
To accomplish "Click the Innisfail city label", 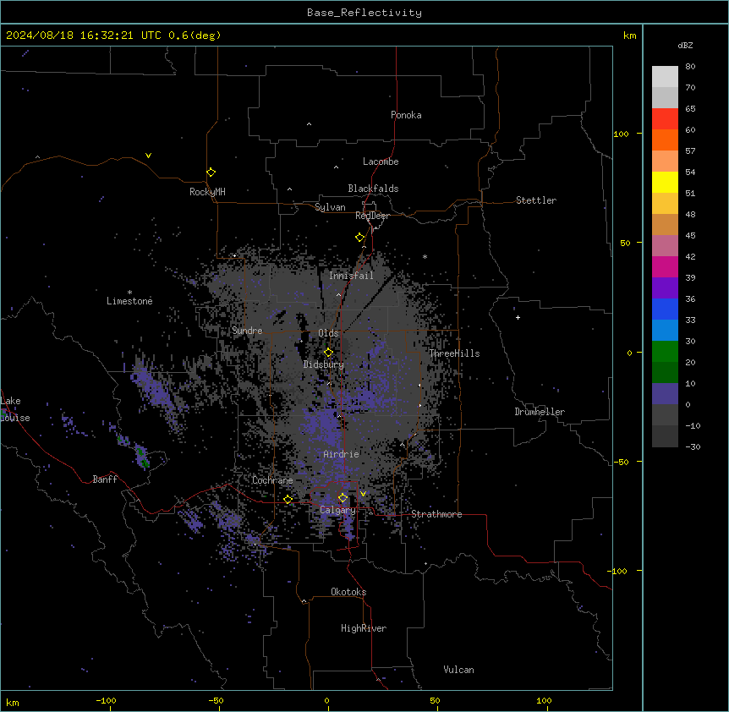I will (x=351, y=276).
